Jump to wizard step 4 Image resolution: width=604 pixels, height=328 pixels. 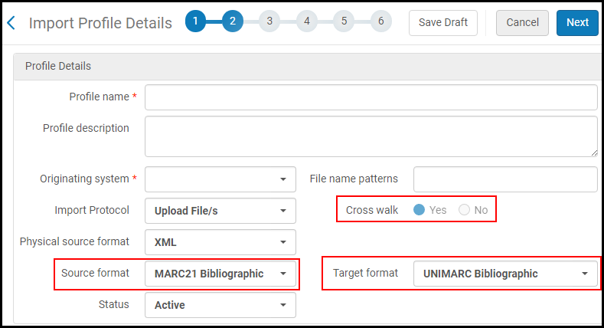tap(306, 21)
